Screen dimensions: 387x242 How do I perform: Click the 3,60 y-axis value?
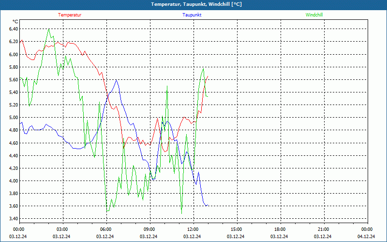tap(14, 206)
